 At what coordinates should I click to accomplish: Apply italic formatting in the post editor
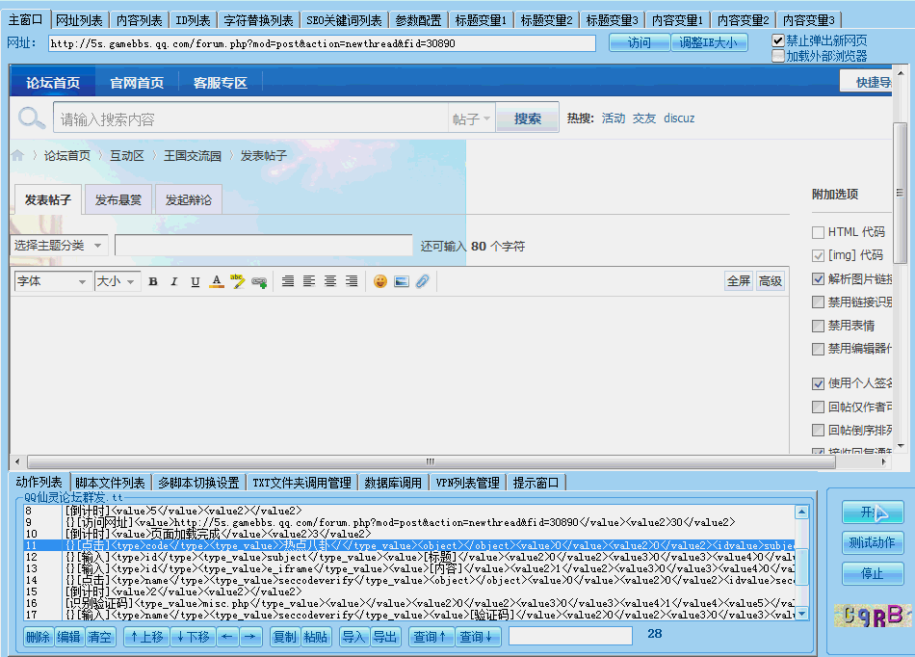174,282
